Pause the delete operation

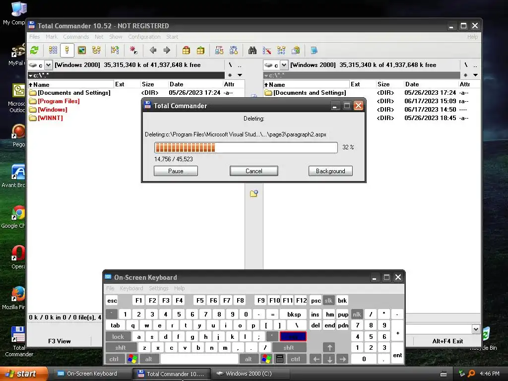(176, 171)
